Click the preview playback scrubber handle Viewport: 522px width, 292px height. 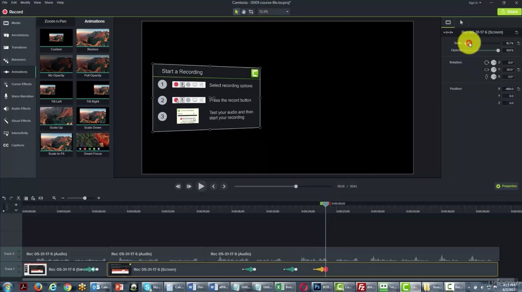(296, 186)
